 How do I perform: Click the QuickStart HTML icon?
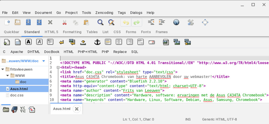tap(7, 42)
